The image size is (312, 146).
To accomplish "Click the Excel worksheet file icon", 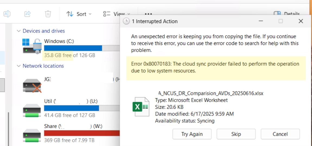I will [x=141, y=107].
